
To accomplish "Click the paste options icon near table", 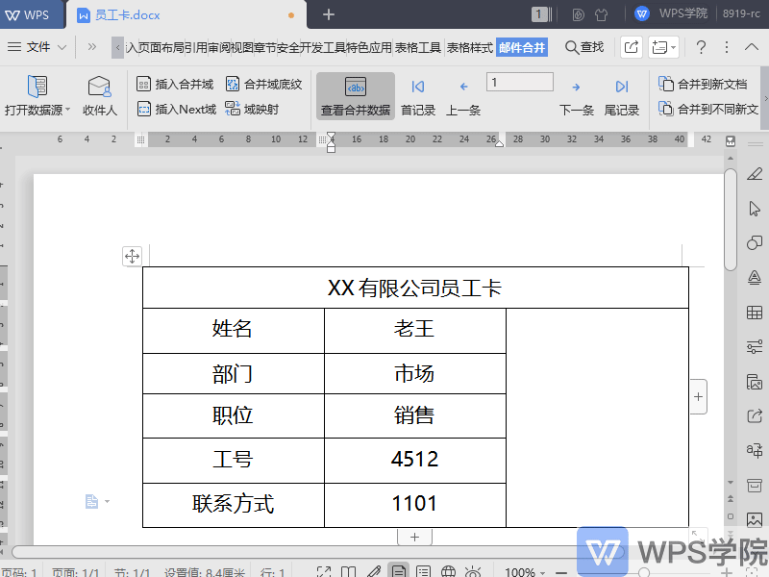I will coord(91,501).
